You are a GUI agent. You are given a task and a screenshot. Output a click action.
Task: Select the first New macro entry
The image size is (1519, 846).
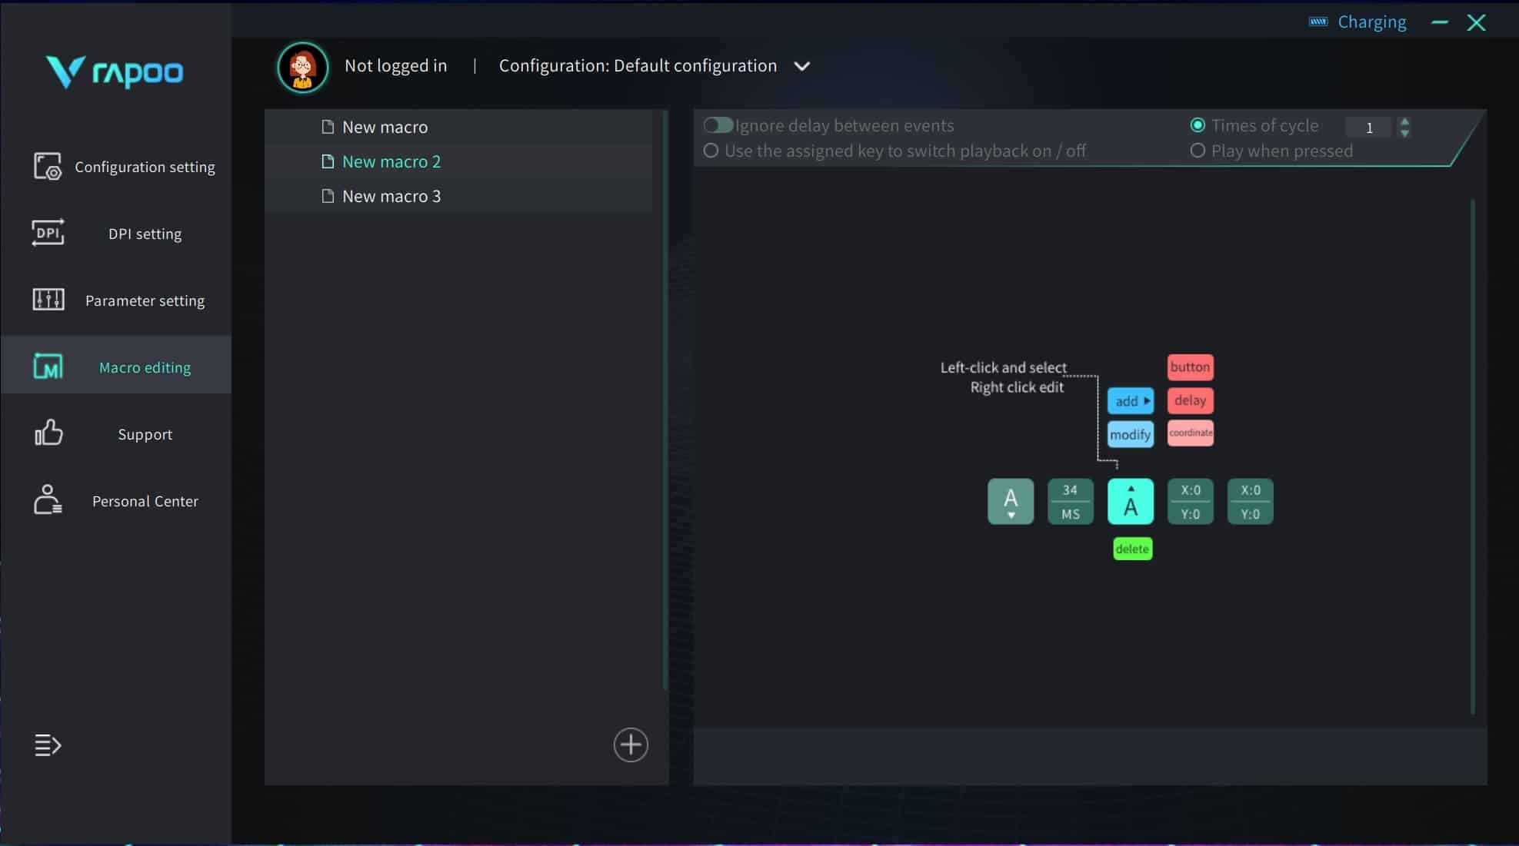pos(385,127)
